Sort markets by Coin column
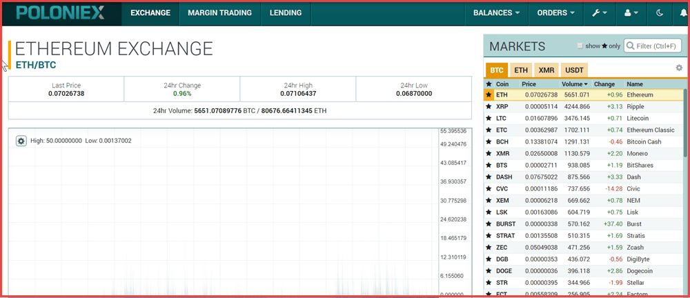The width and height of the screenshot is (690, 298). coord(502,83)
